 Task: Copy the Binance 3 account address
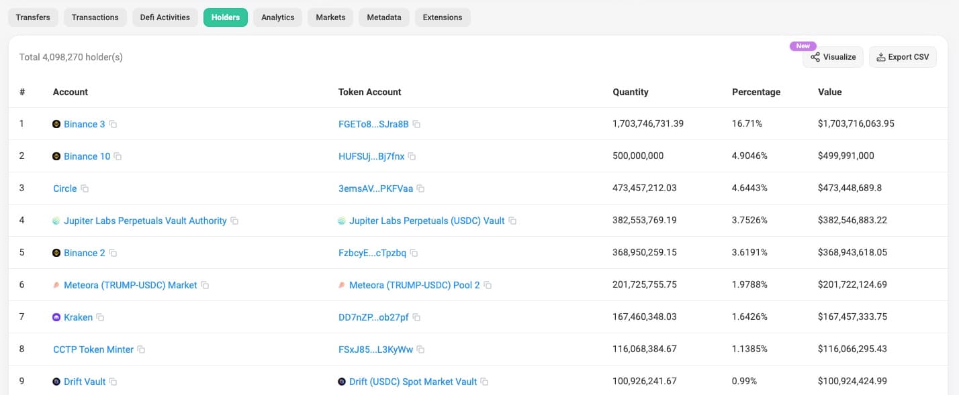(113, 124)
